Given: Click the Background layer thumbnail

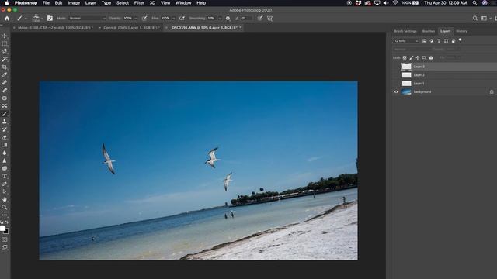Looking at the screenshot, I should [x=406, y=91].
